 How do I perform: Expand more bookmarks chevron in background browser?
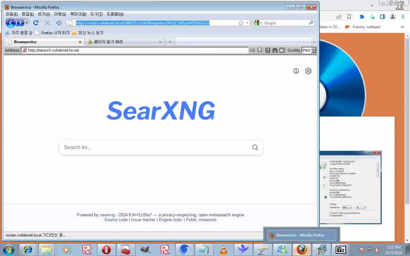click(403, 27)
